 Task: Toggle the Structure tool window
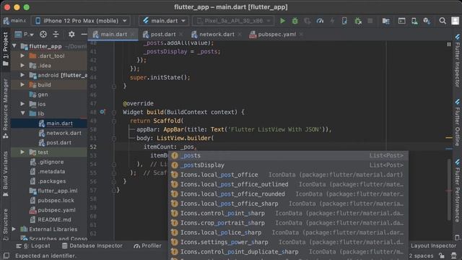(5, 225)
